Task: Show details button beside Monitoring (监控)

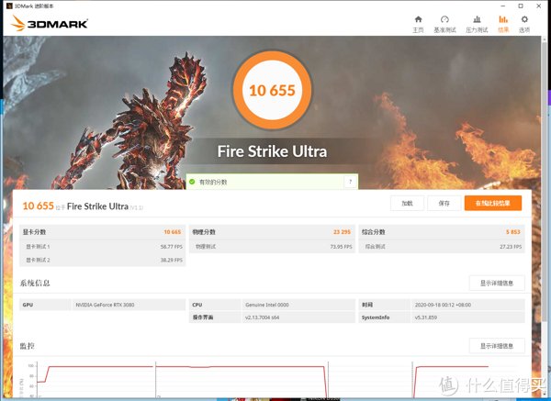Action: (497, 346)
